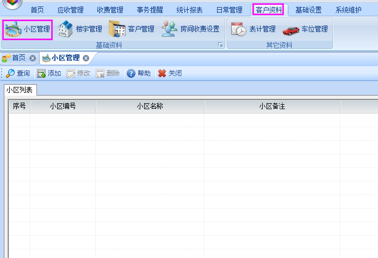Screen dimensions: 378x258
Task: Open 小区管理 in the ribbon
Action: 28,30
